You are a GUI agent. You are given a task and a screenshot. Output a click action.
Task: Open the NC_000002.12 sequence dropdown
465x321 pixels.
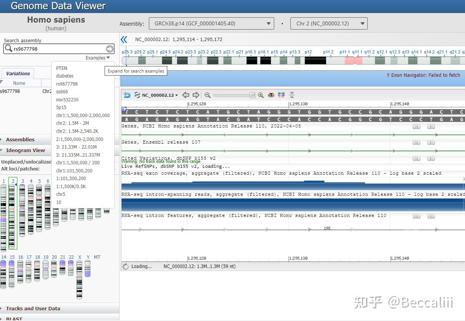coord(160,95)
